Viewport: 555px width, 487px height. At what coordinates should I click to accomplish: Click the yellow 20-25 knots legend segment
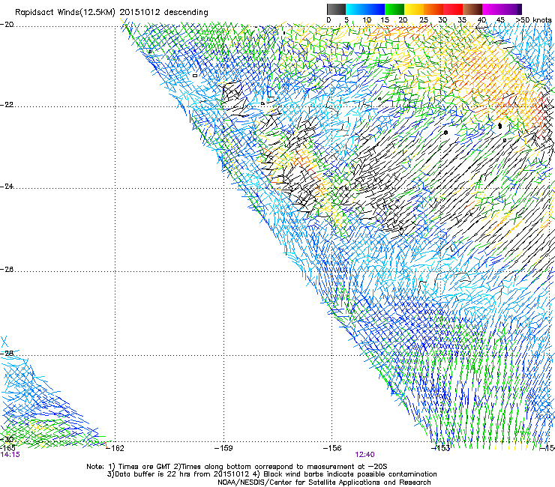414,9
